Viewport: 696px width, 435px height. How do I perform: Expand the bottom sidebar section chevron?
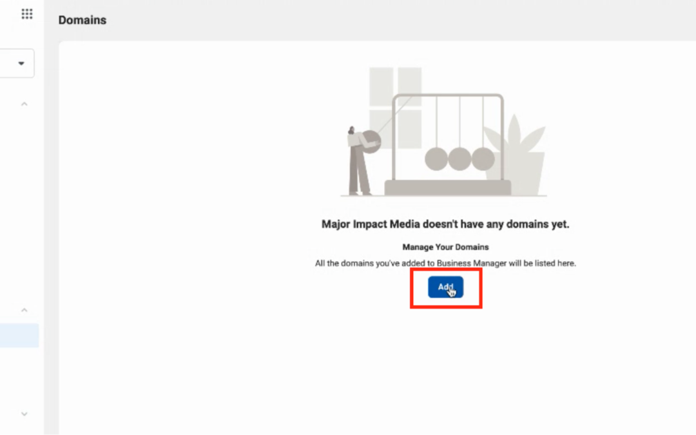[x=24, y=414]
